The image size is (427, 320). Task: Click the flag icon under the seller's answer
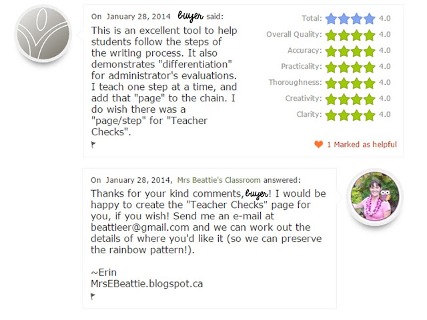click(x=93, y=297)
